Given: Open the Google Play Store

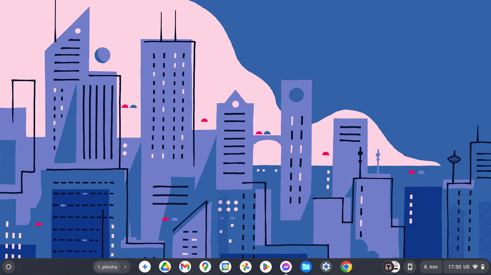Looking at the screenshot, I should click(266, 267).
